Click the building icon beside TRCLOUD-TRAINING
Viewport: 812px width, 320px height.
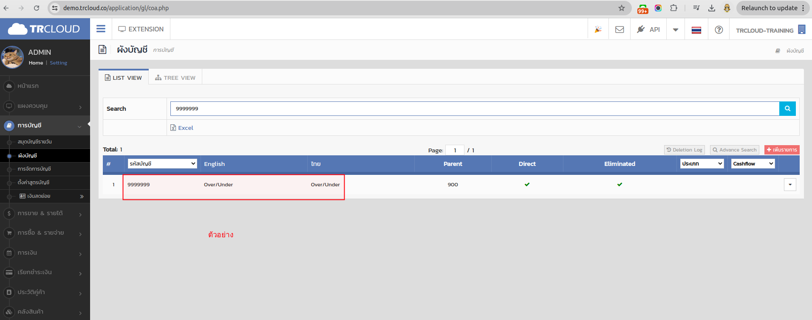pyautogui.click(x=802, y=29)
